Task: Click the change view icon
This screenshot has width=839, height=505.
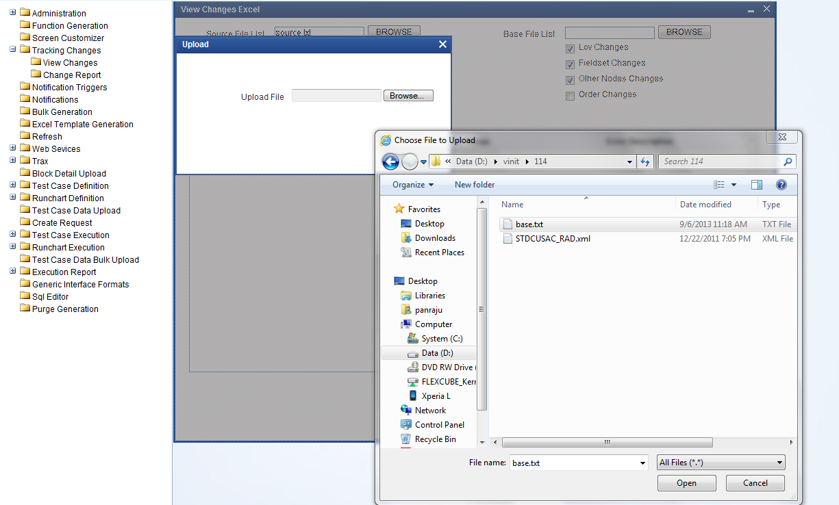Action: pyautogui.click(x=719, y=185)
